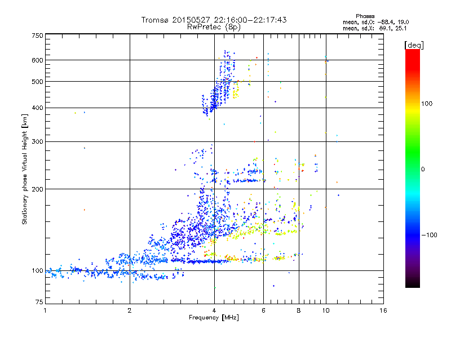Click the x-axis '6' tick label

pyautogui.click(x=263, y=310)
